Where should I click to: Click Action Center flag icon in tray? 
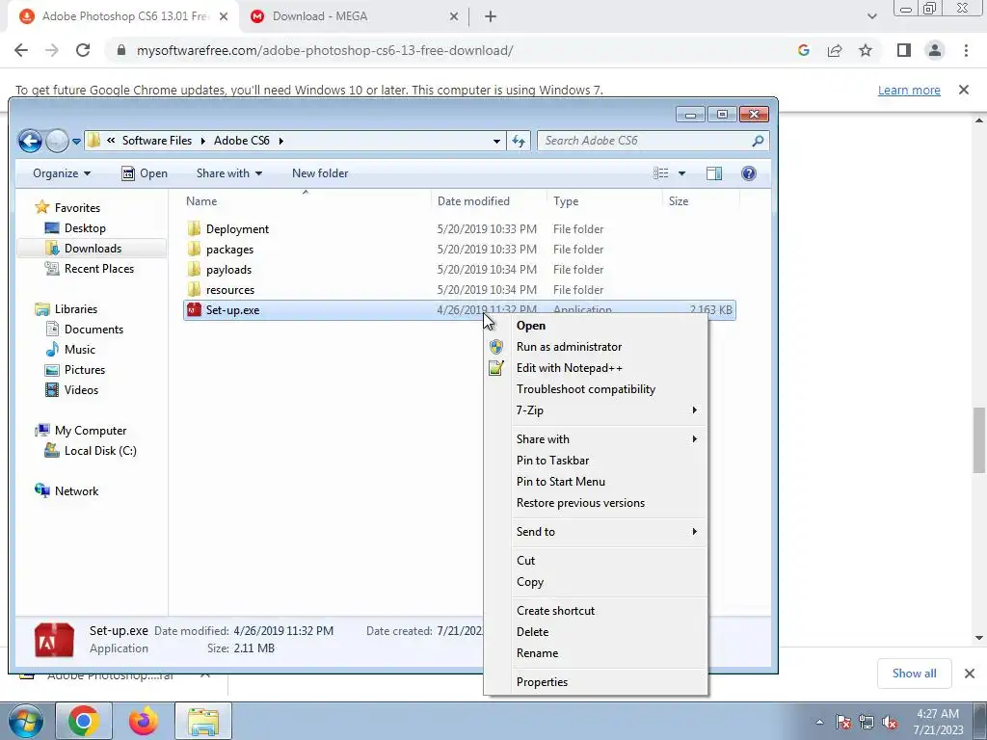(x=843, y=723)
